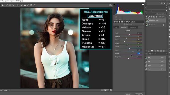Viewport: 170px width, 95px height.
Task: Delete layer trash icon in Layers panel
Action: pyautogui.click(x=164, y=51)
